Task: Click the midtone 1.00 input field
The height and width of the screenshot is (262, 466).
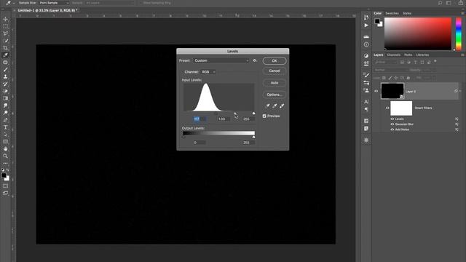Action: 224,119
